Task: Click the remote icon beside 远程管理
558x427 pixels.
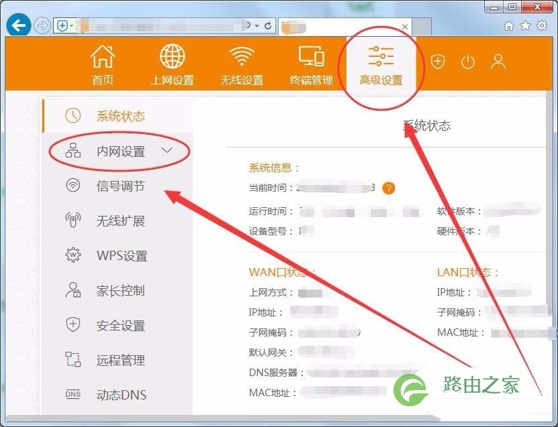Action: pyautogui.click(x=73, y=359)
